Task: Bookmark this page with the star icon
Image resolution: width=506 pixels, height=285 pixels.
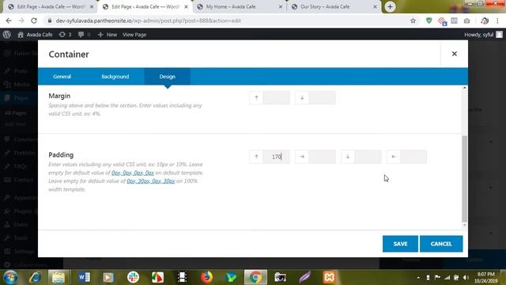Action: [x=413, y=21]
